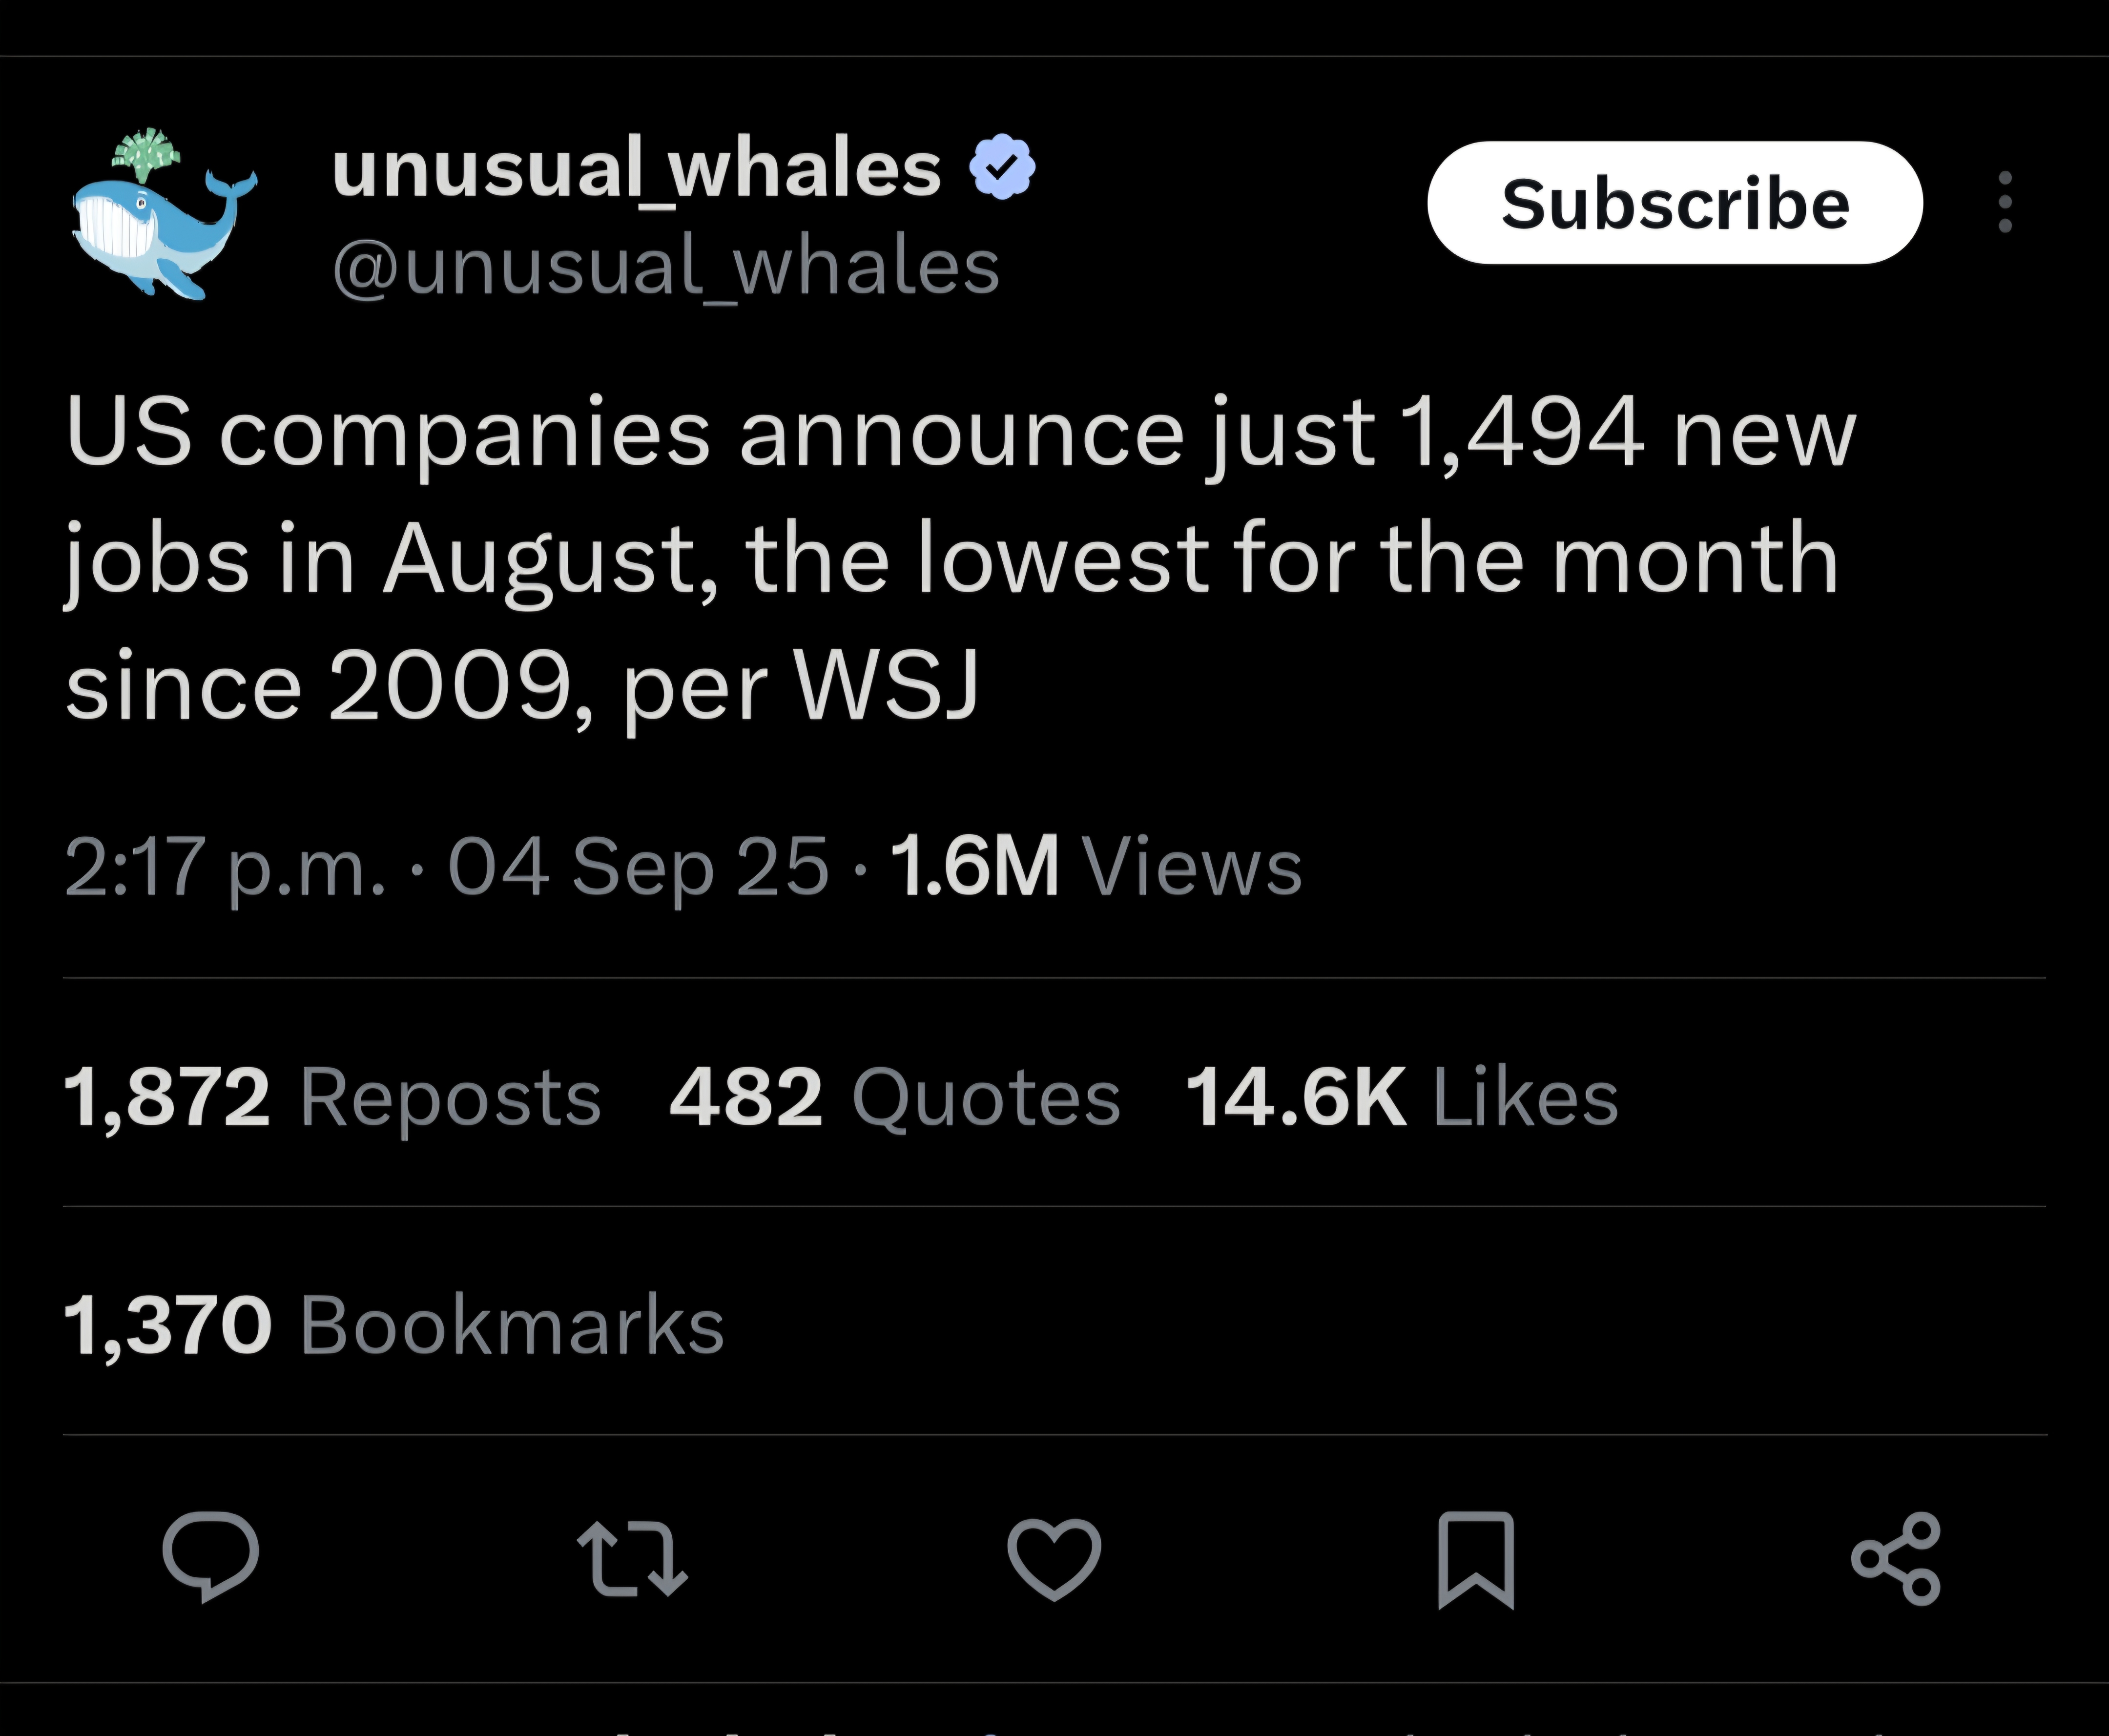Click the word WSJ in tweet
This screenshot has width=2109, height=1736.
(x=886, y=685)
